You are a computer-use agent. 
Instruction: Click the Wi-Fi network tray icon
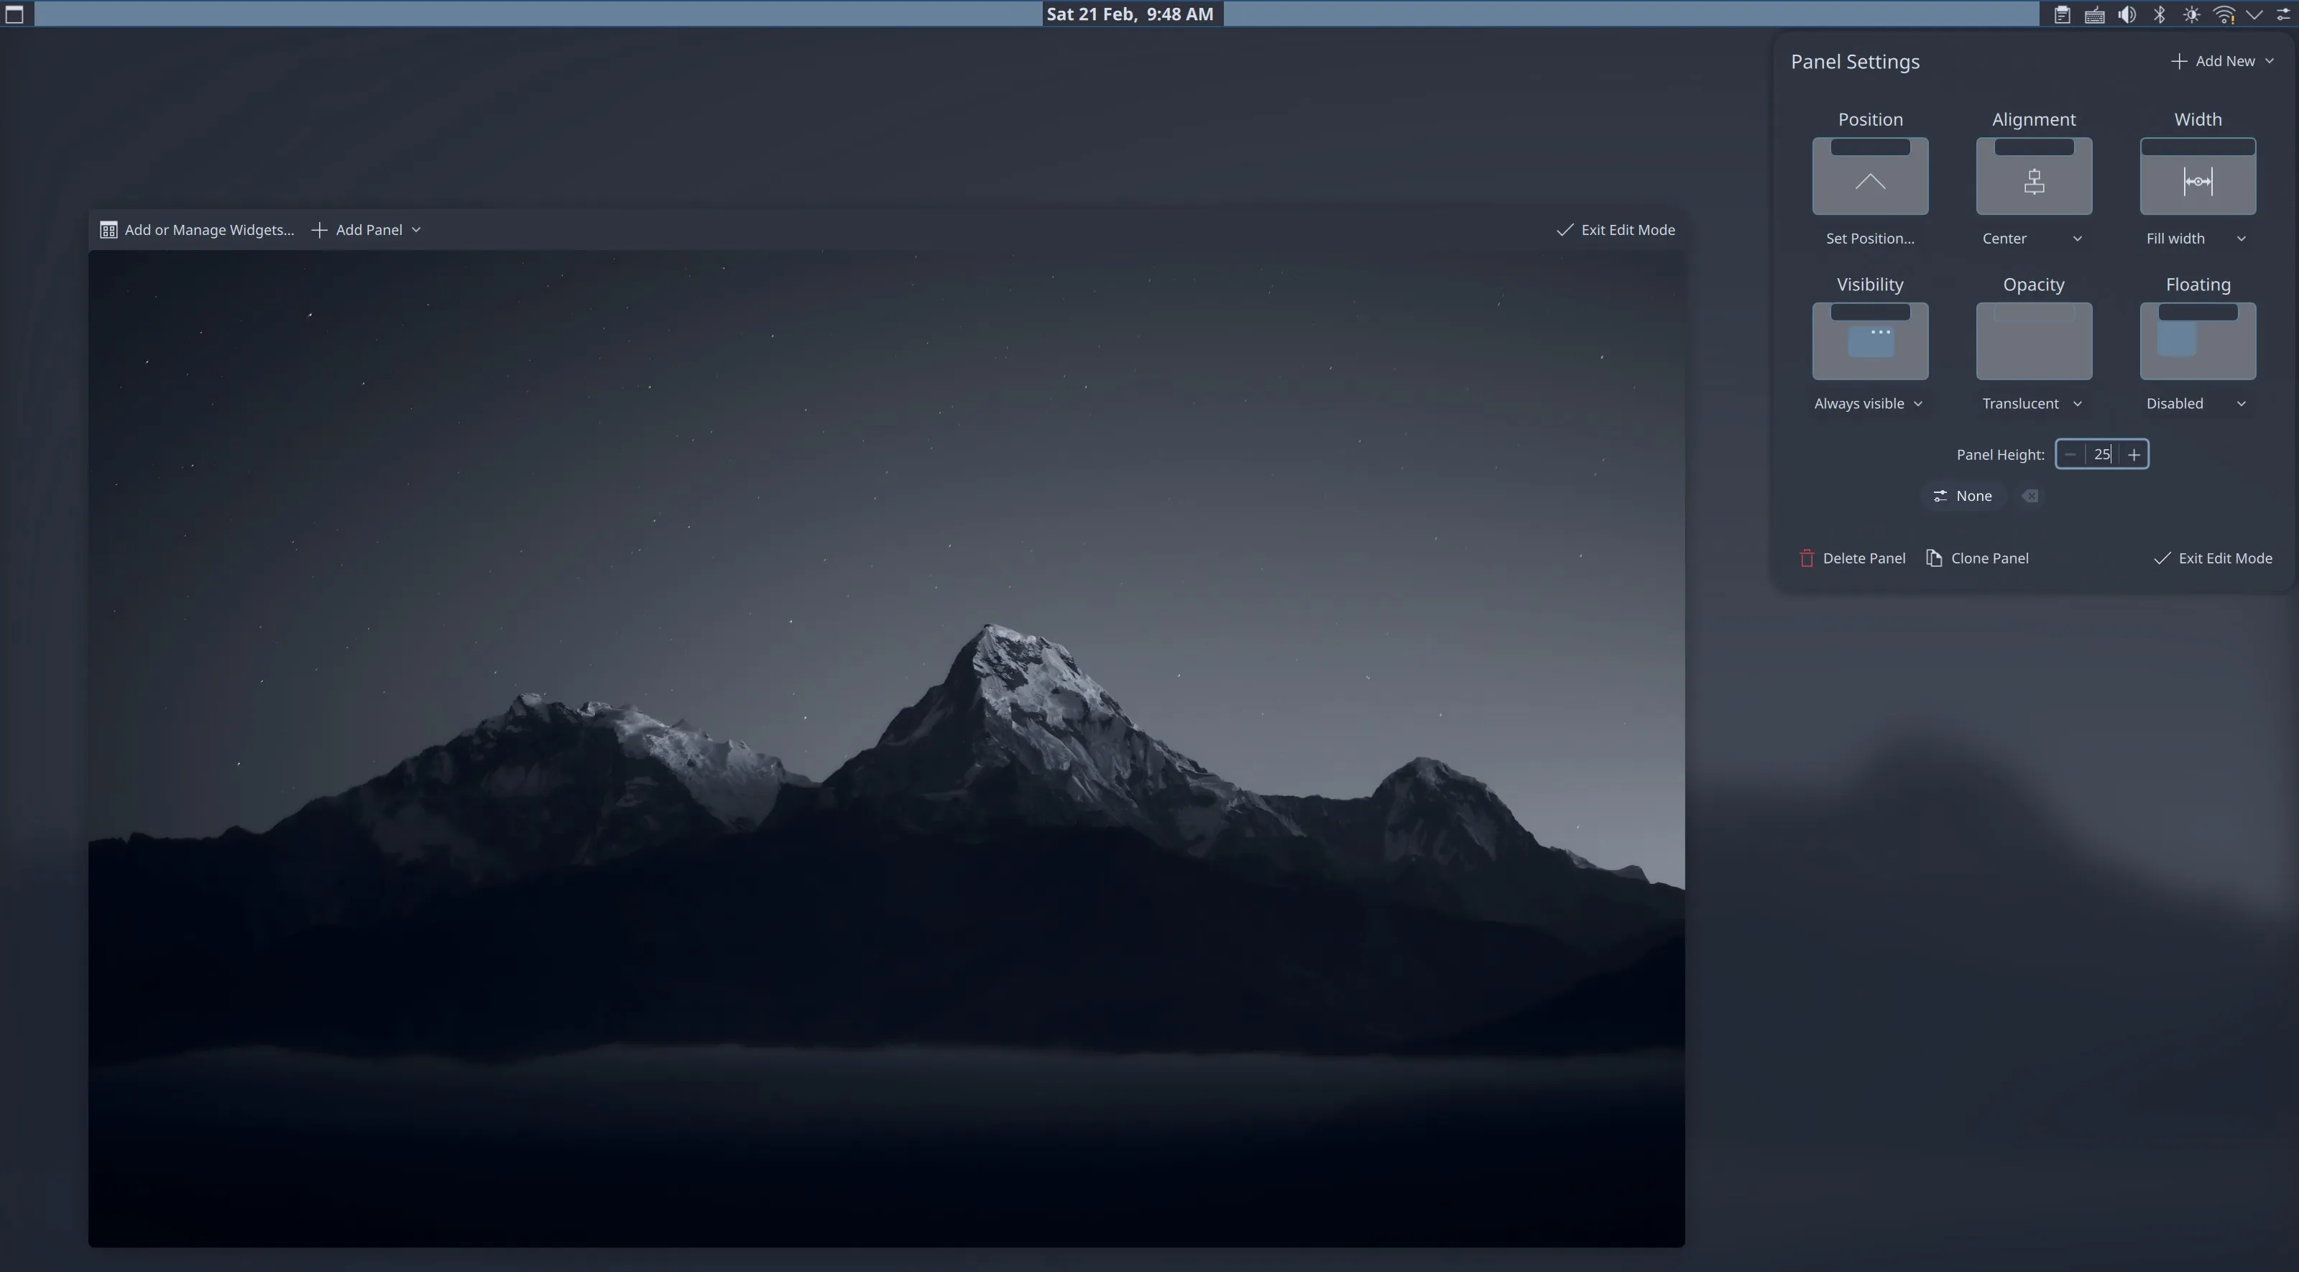(2224, 14)
